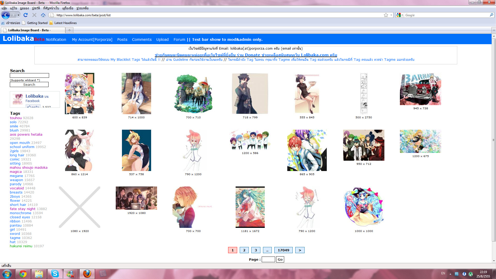The image size is (496, 279).
Task: Click the browser Back arrow button
Action: 5,15
